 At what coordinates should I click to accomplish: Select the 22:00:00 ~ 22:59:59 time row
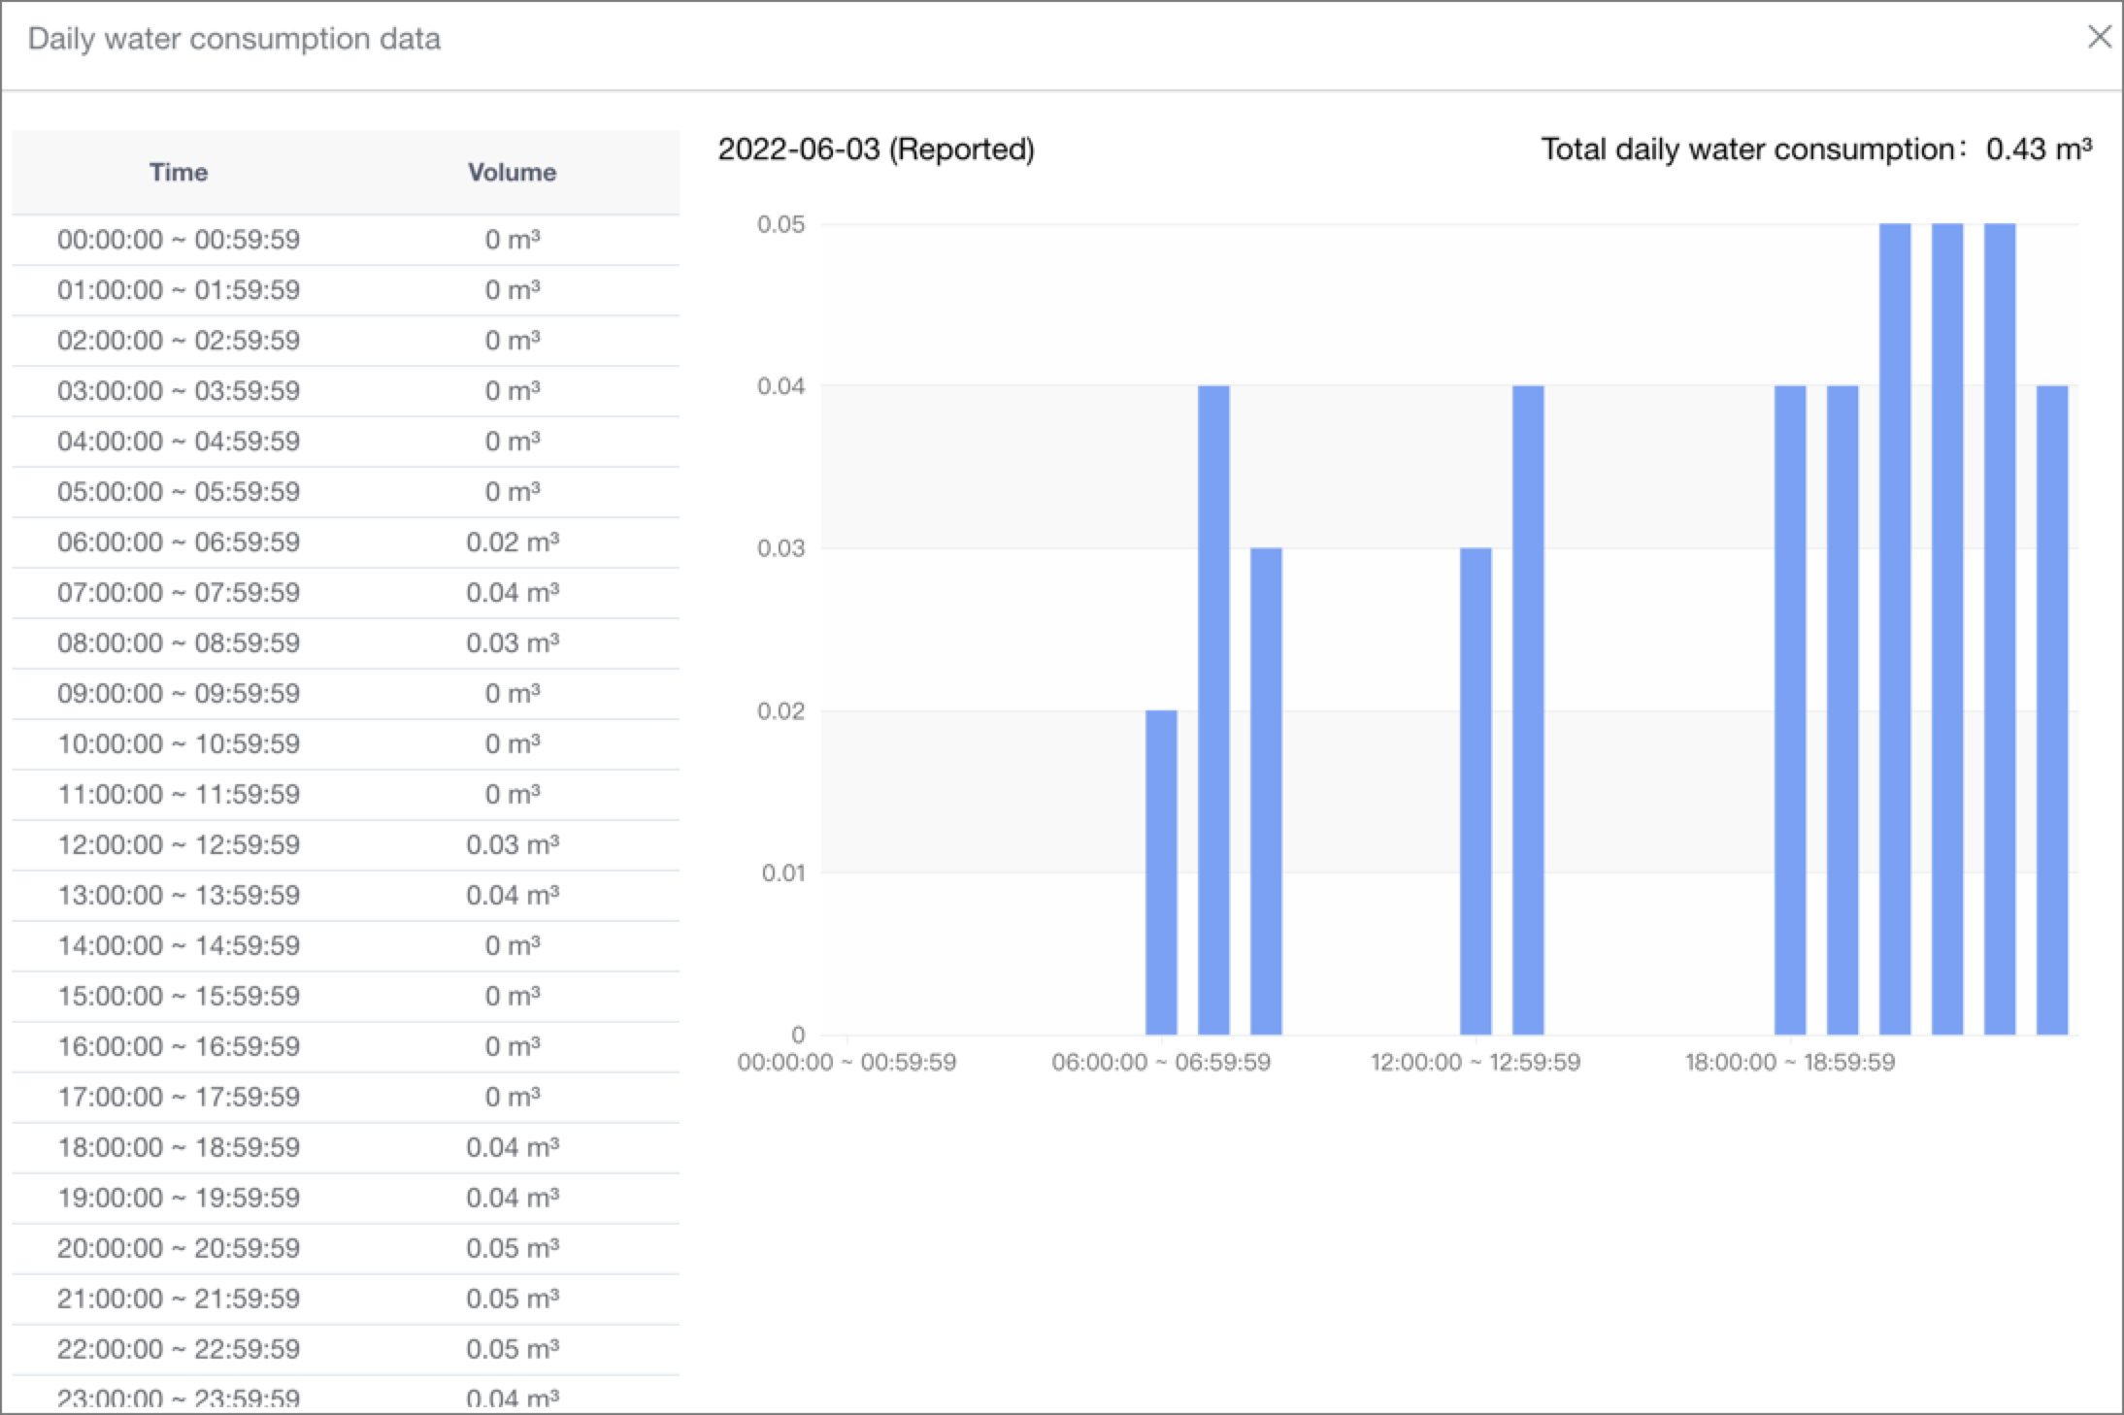pyautogui.click(x=346, y=1350)
